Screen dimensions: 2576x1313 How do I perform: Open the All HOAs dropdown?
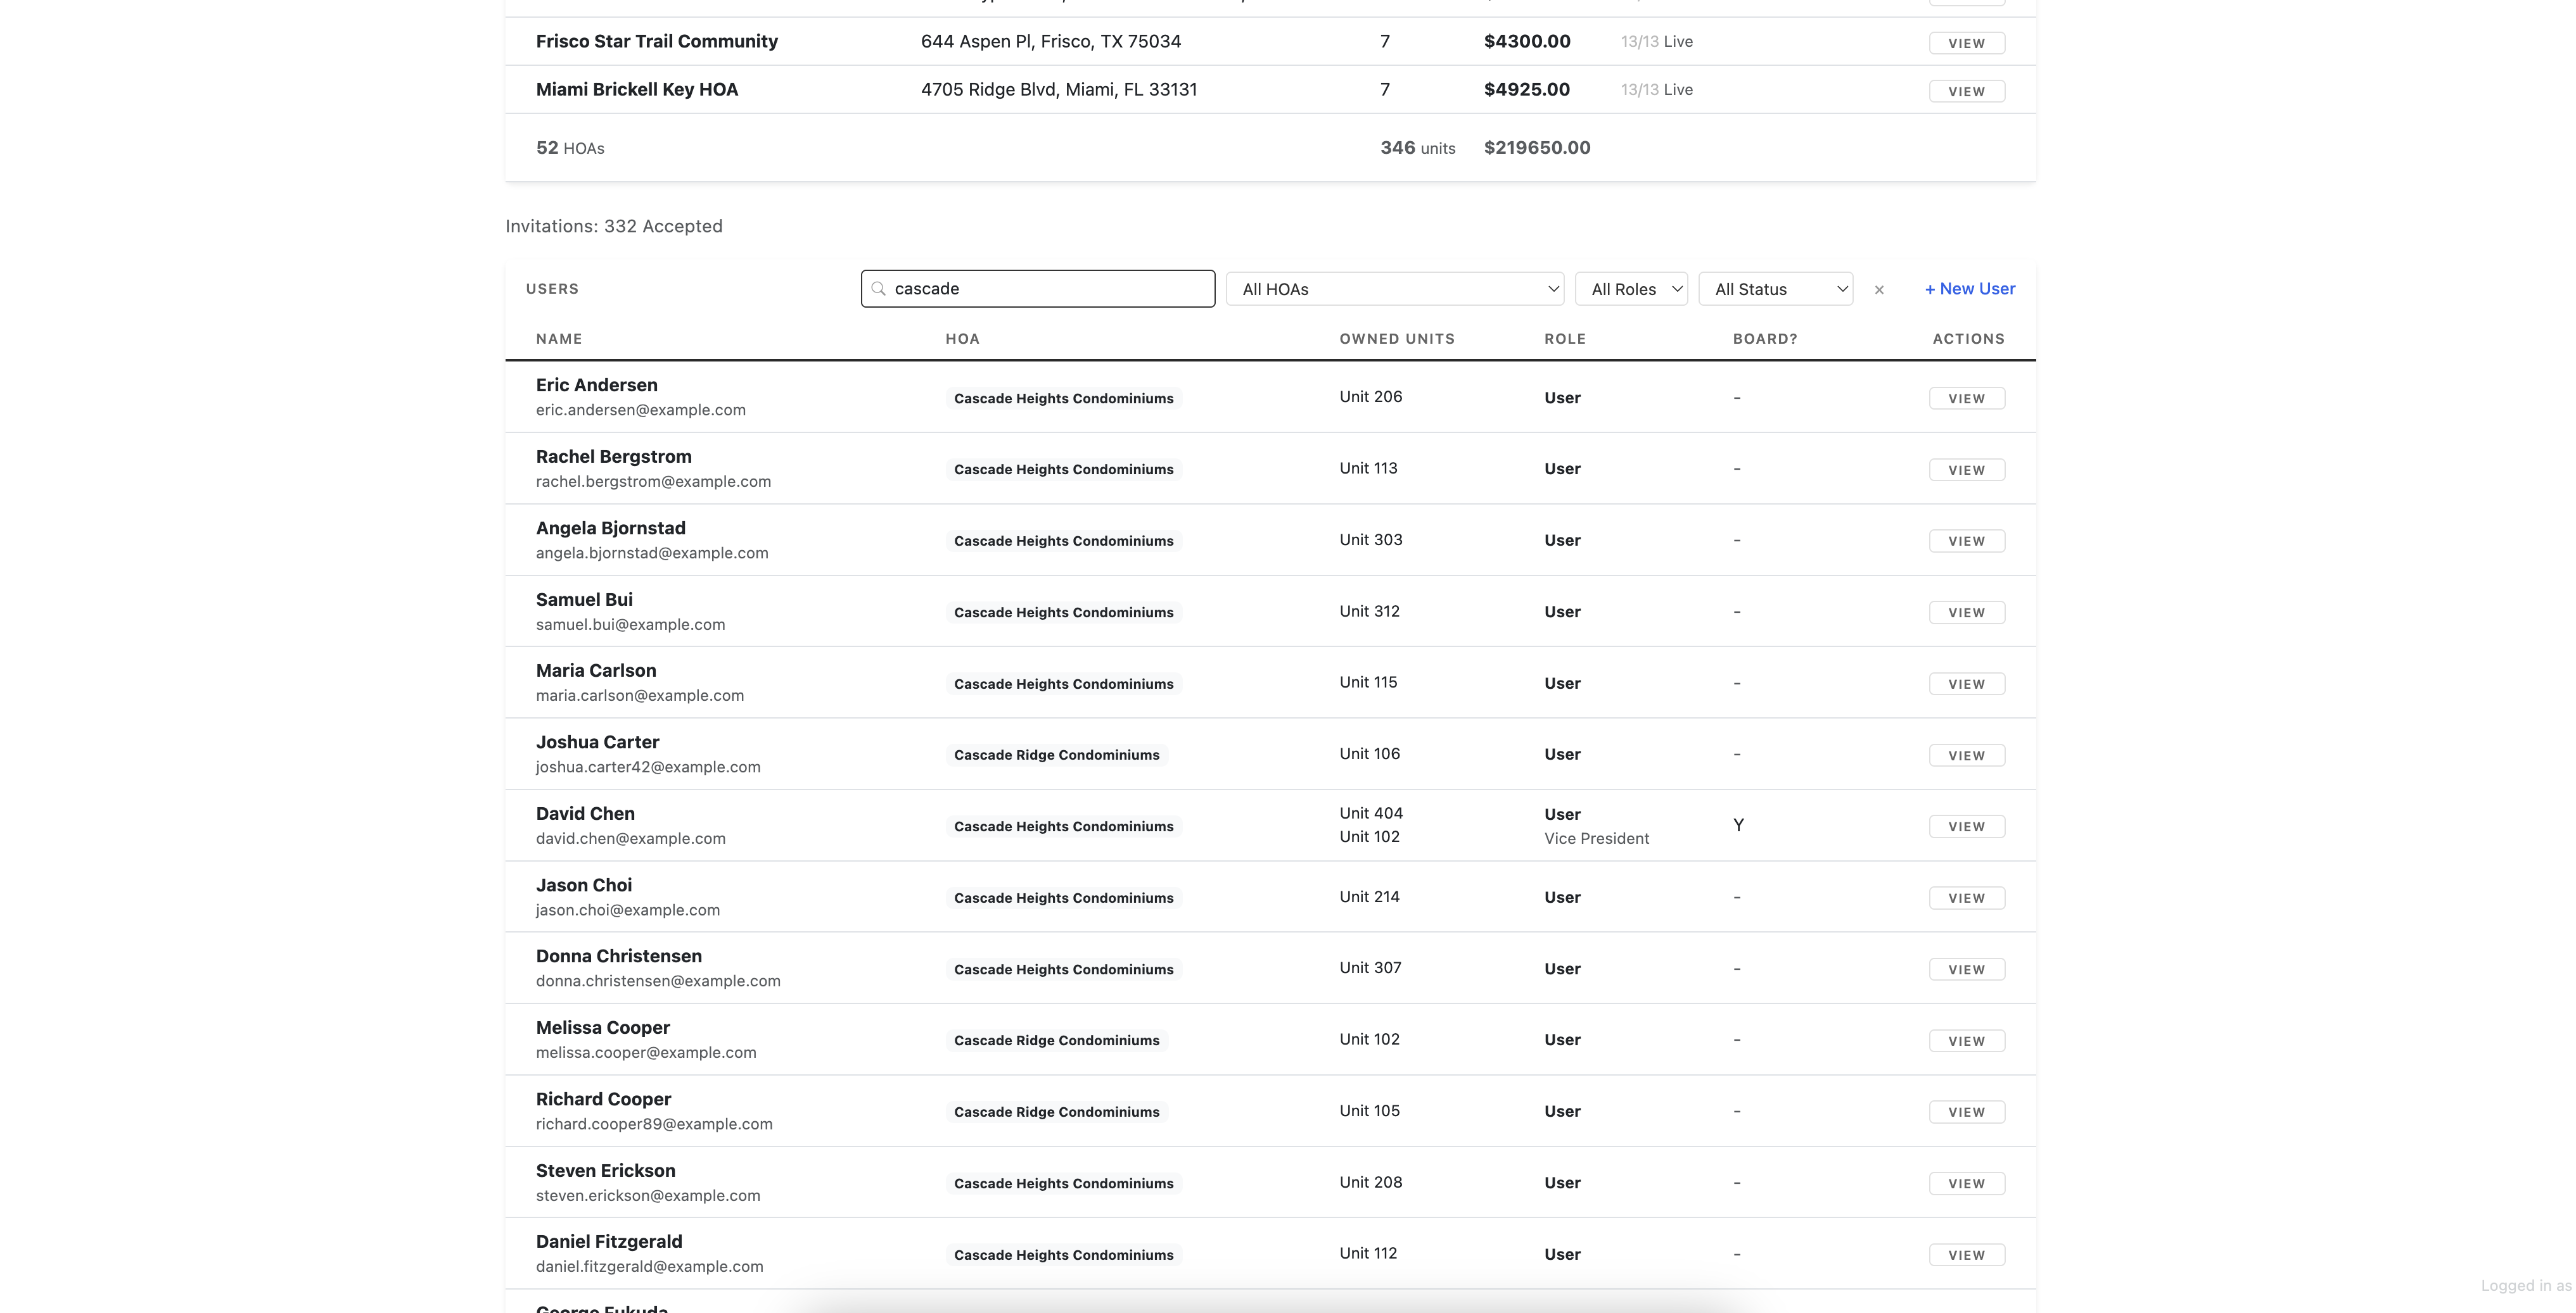(x=1394, y=289)
